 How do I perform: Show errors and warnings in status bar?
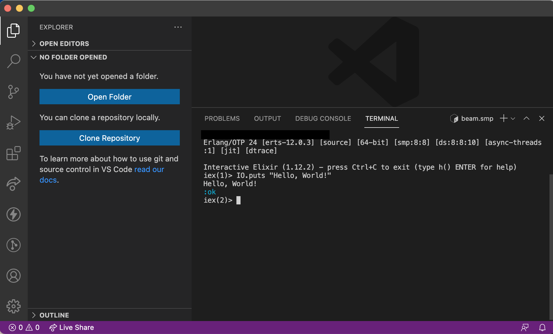pyautogui.click(x=24, y=328)
